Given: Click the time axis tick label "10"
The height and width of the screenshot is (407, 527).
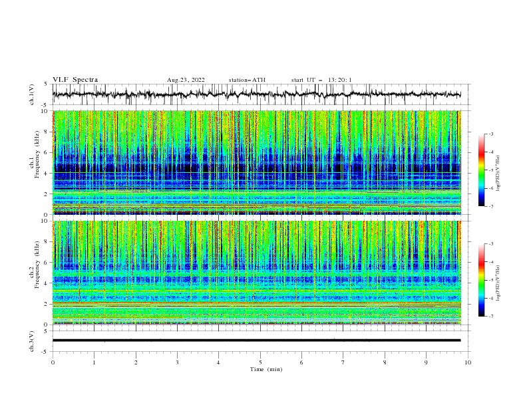Looking at the screenshot, I should coord(468,362).
